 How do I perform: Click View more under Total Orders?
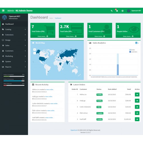[x=43, y=36]
